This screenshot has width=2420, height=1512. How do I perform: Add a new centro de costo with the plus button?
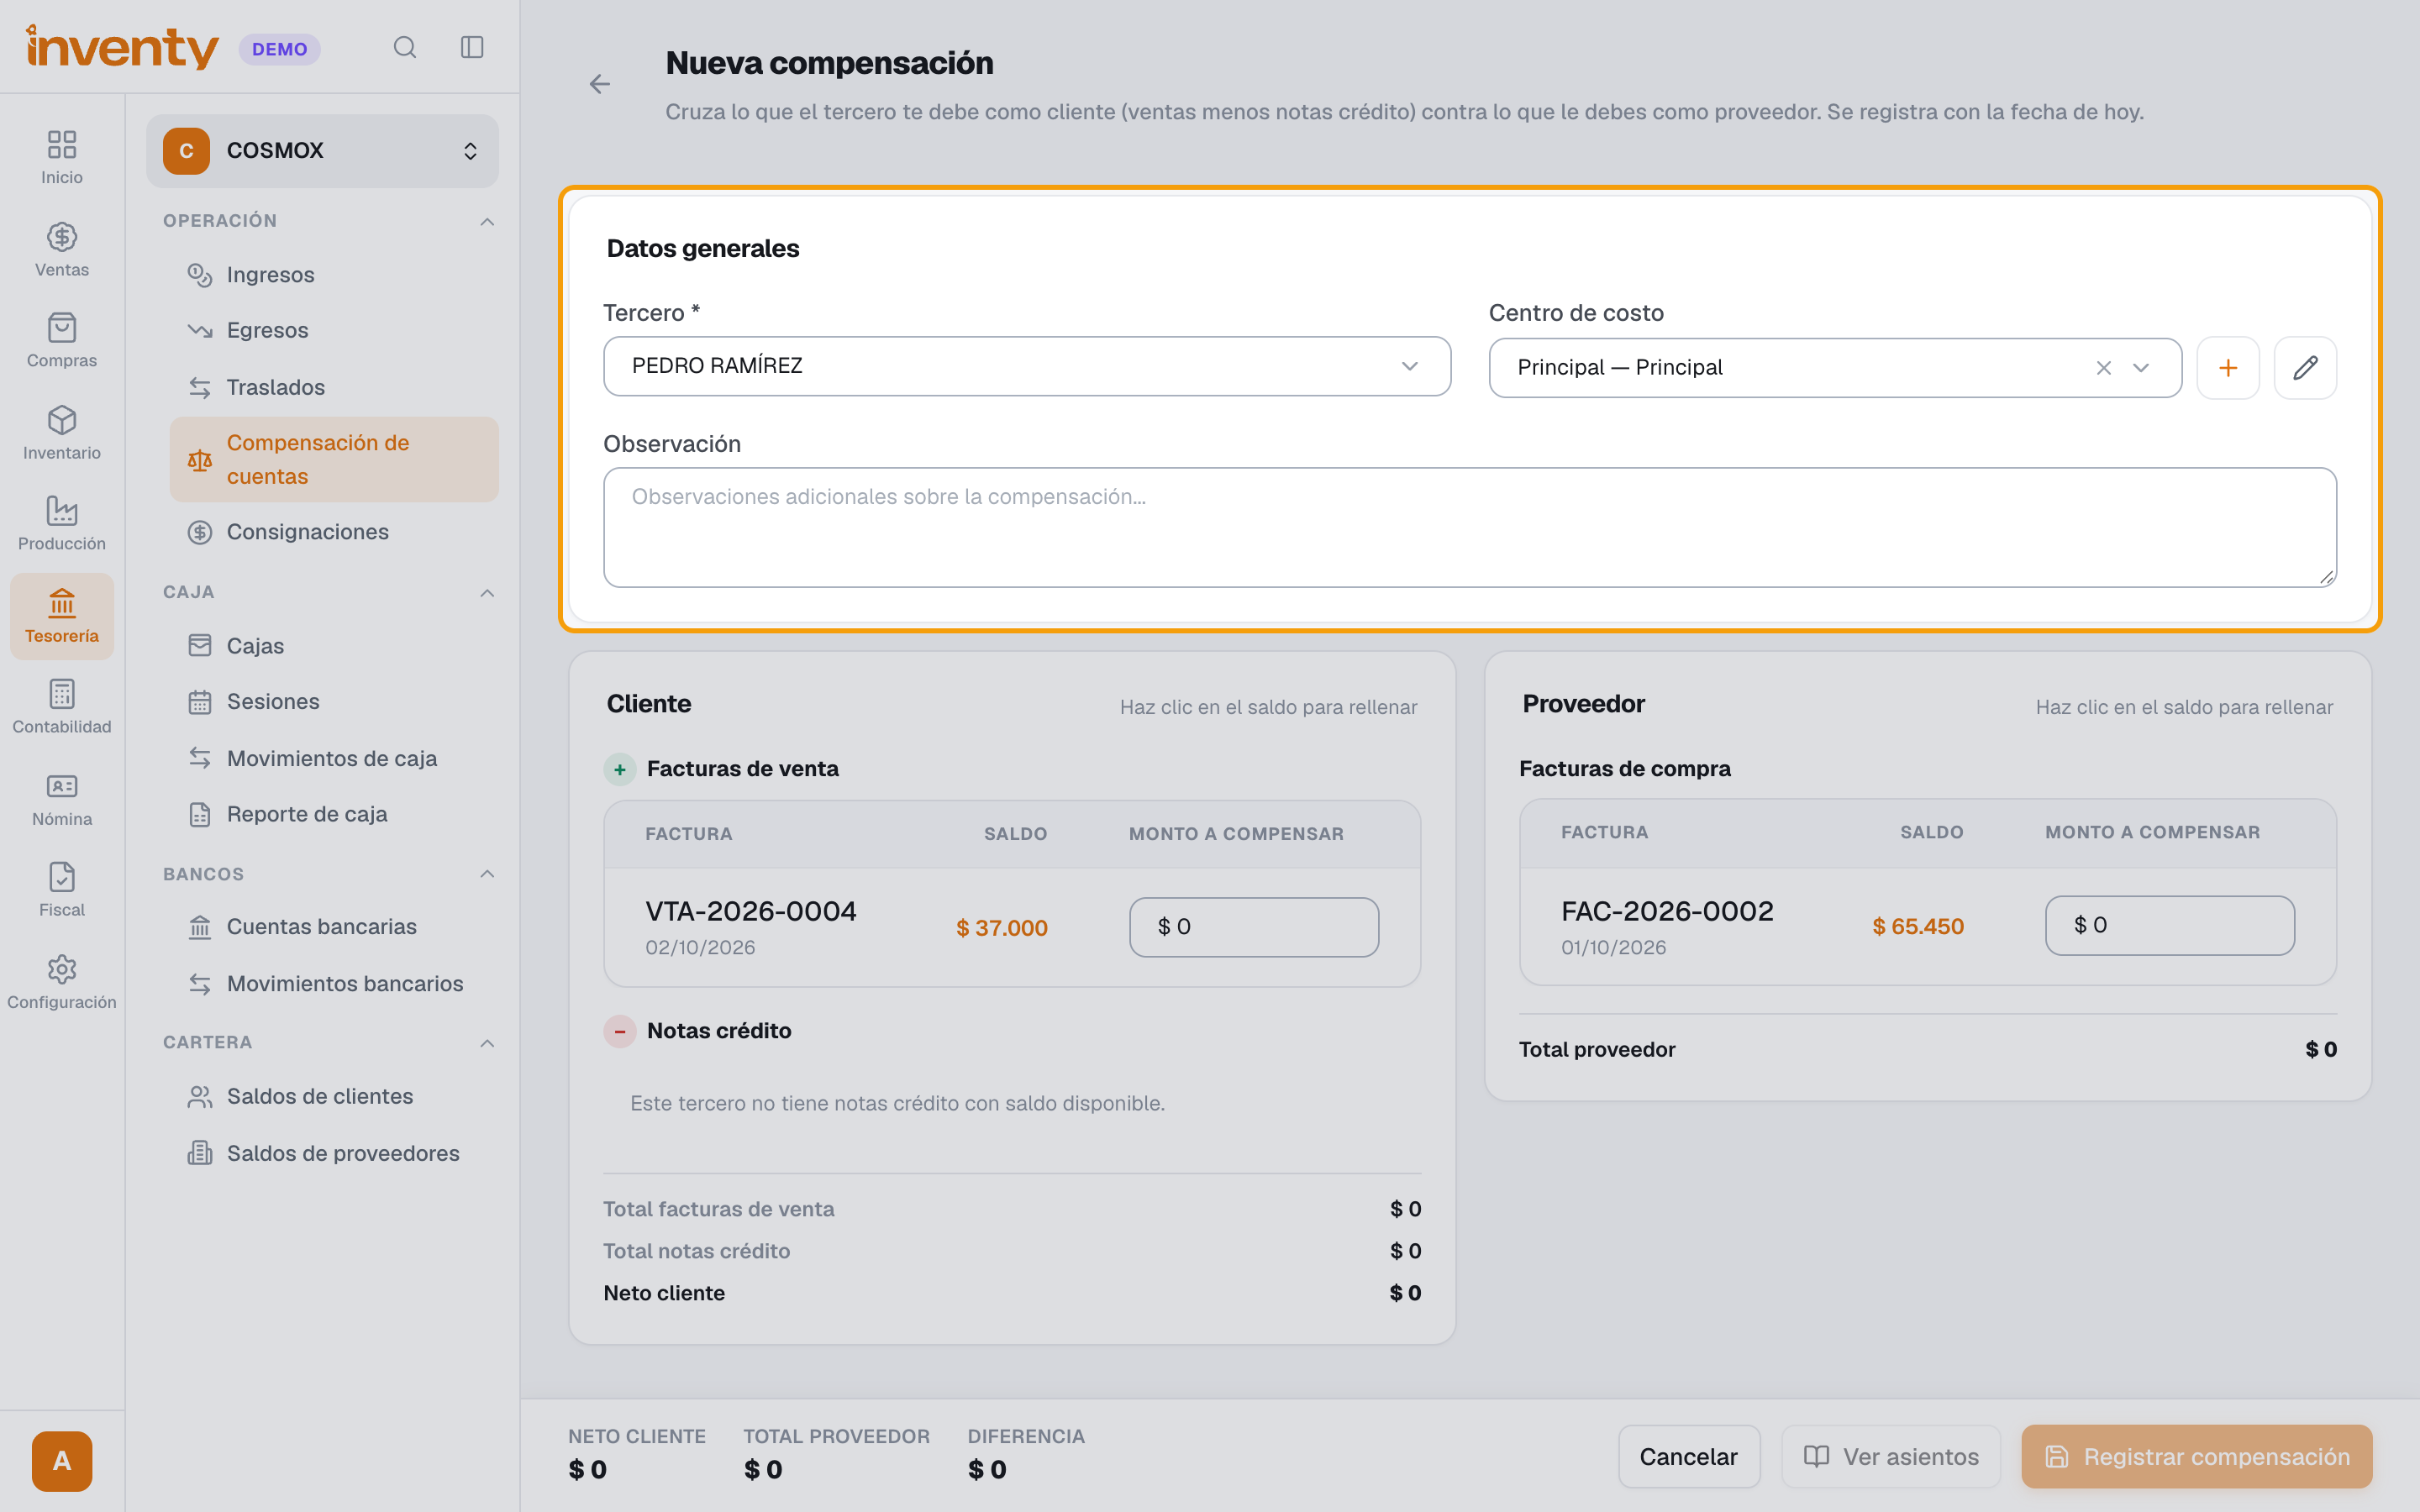point(2228,368)
